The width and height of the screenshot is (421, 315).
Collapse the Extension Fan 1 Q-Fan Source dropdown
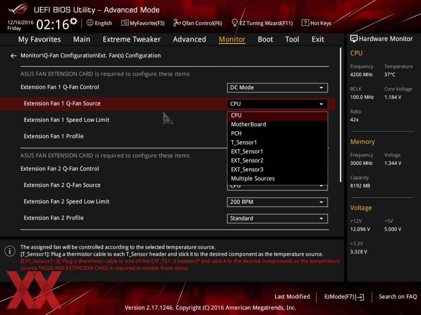(277, 104)
